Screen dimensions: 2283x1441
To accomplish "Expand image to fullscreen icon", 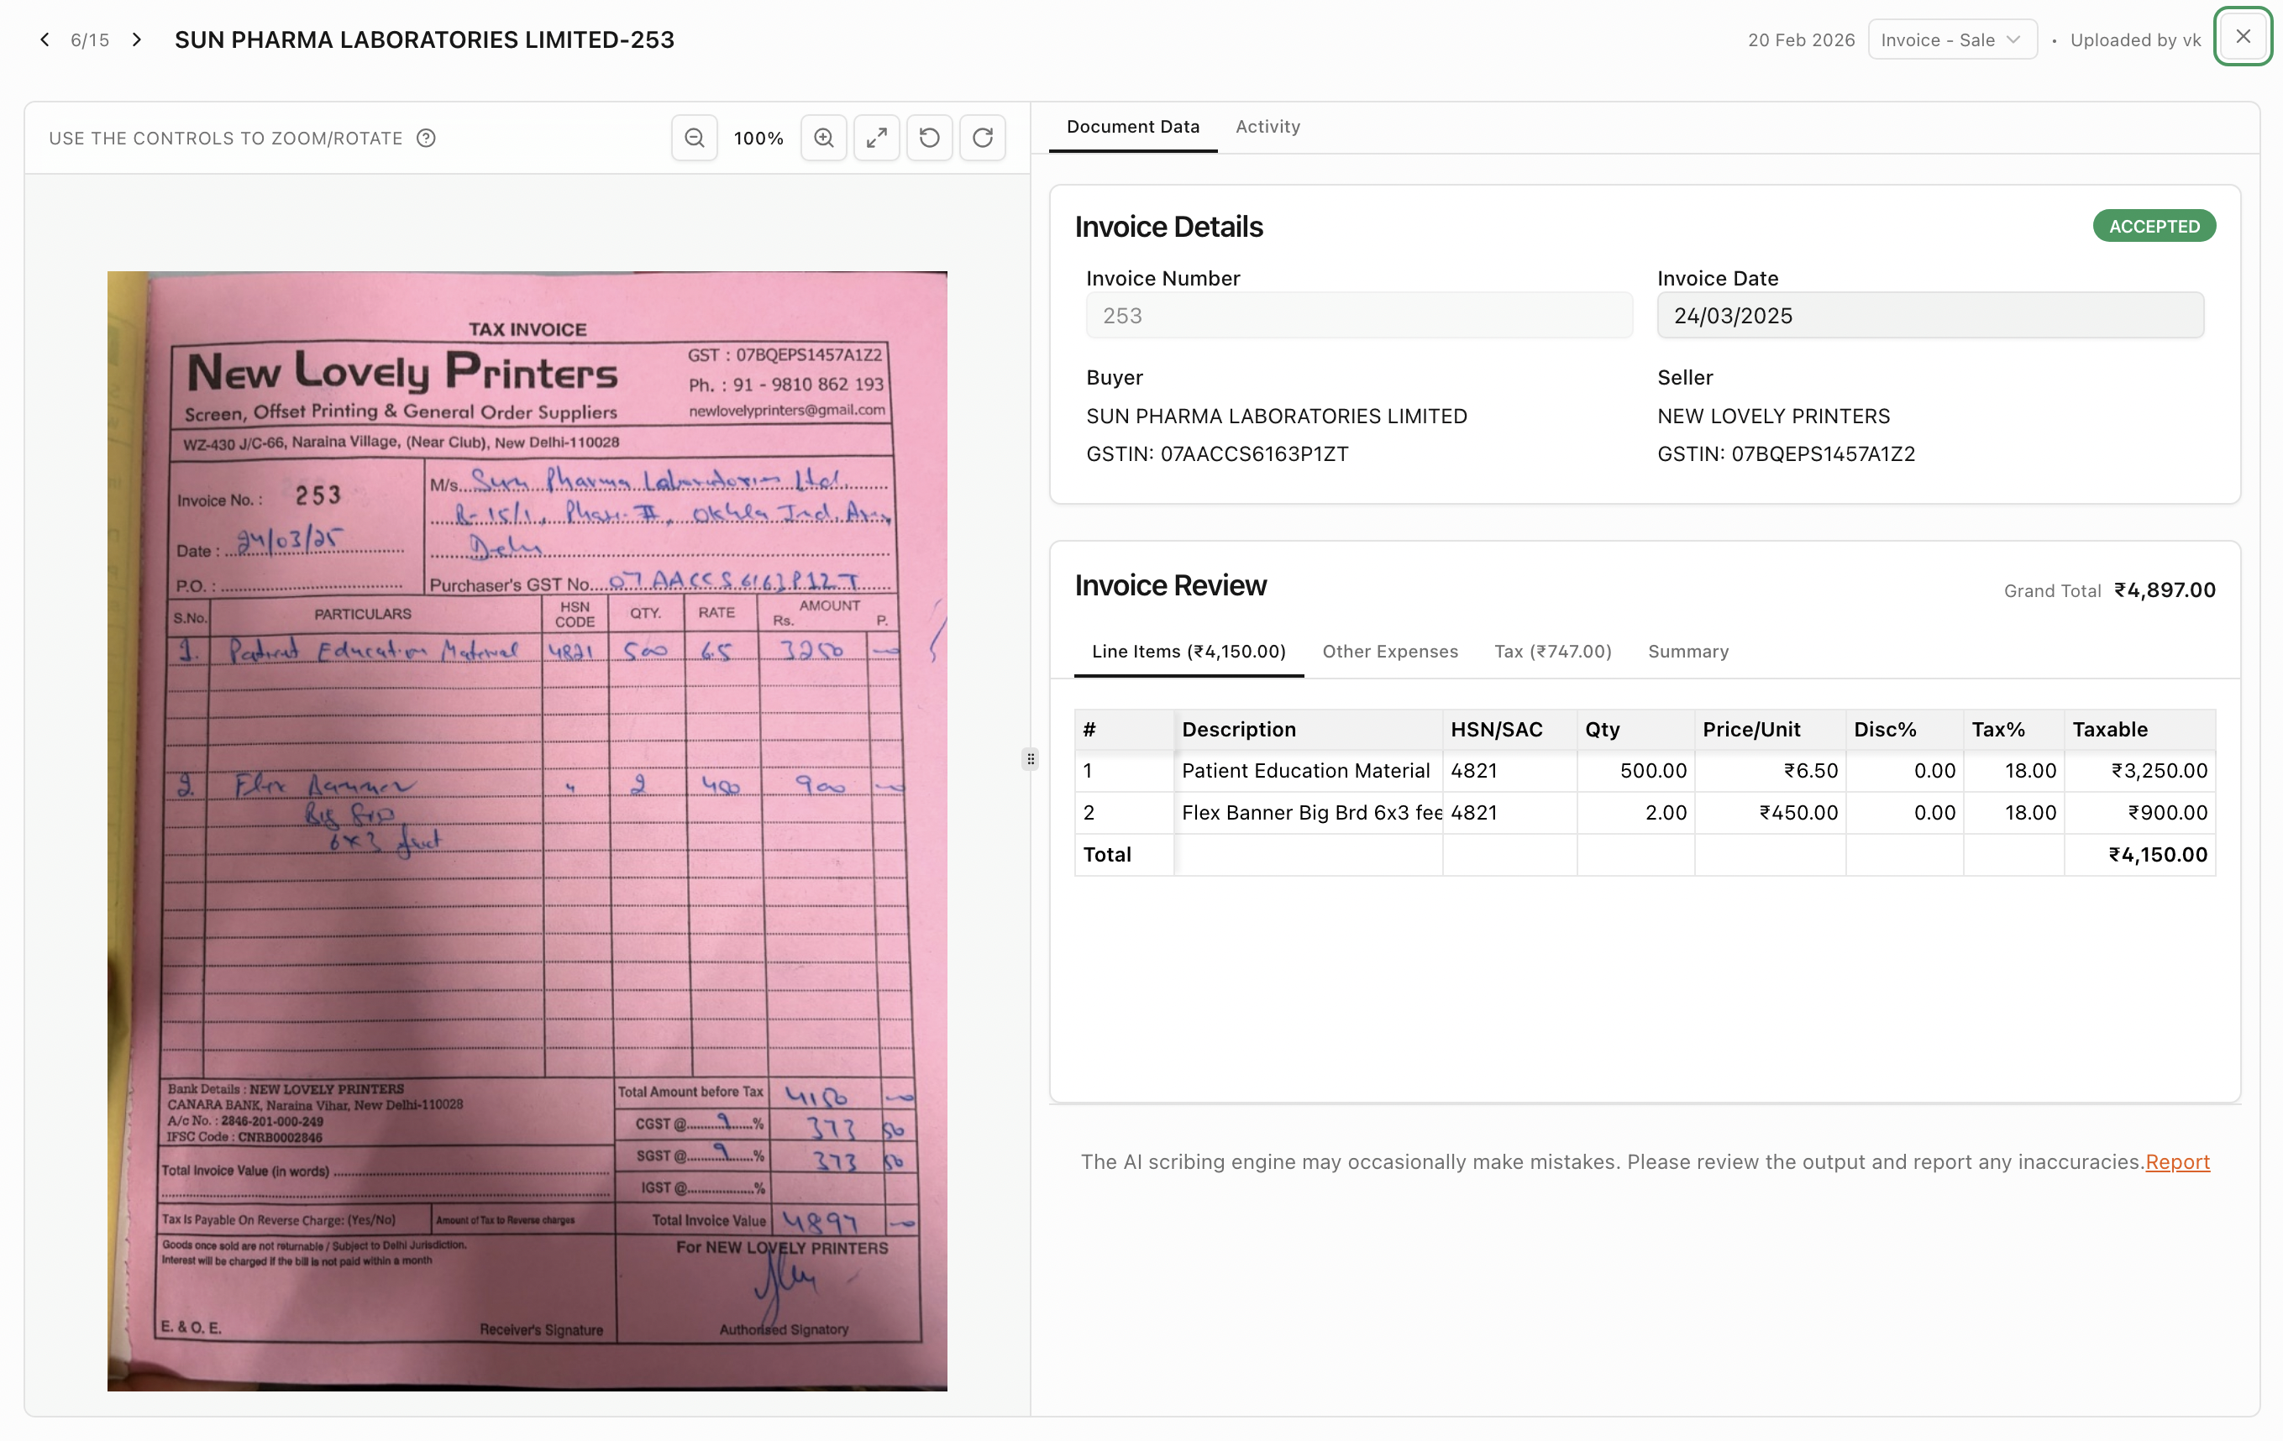I will click(x=877, y=138).
